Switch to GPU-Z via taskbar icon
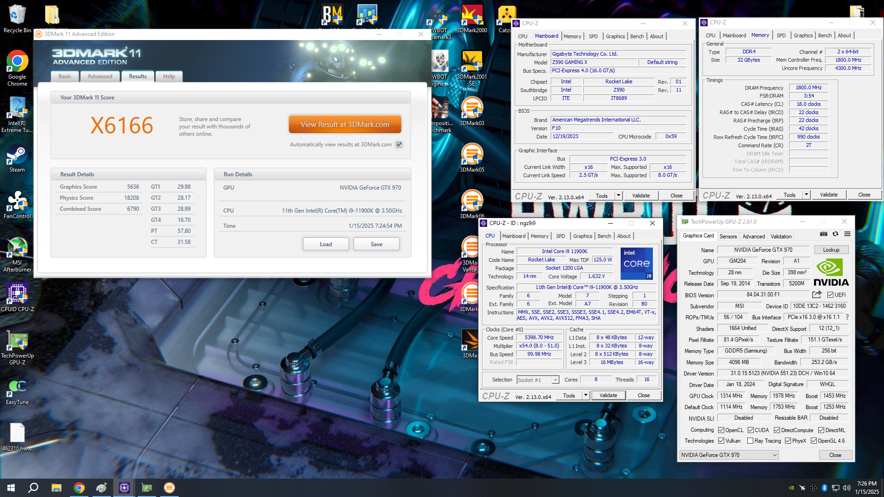 coord(147,488)
